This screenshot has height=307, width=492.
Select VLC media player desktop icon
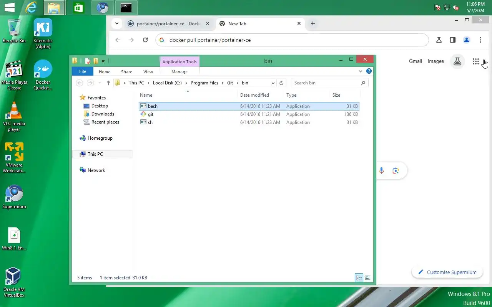click(14, 117)
